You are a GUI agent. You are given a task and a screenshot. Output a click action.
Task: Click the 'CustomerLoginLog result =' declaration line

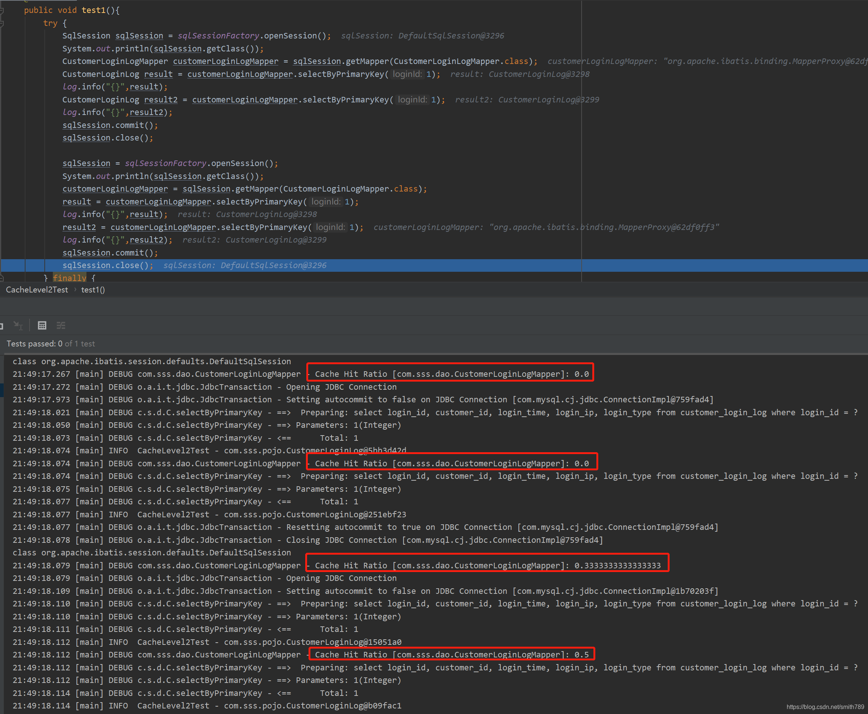pos(251,74)
